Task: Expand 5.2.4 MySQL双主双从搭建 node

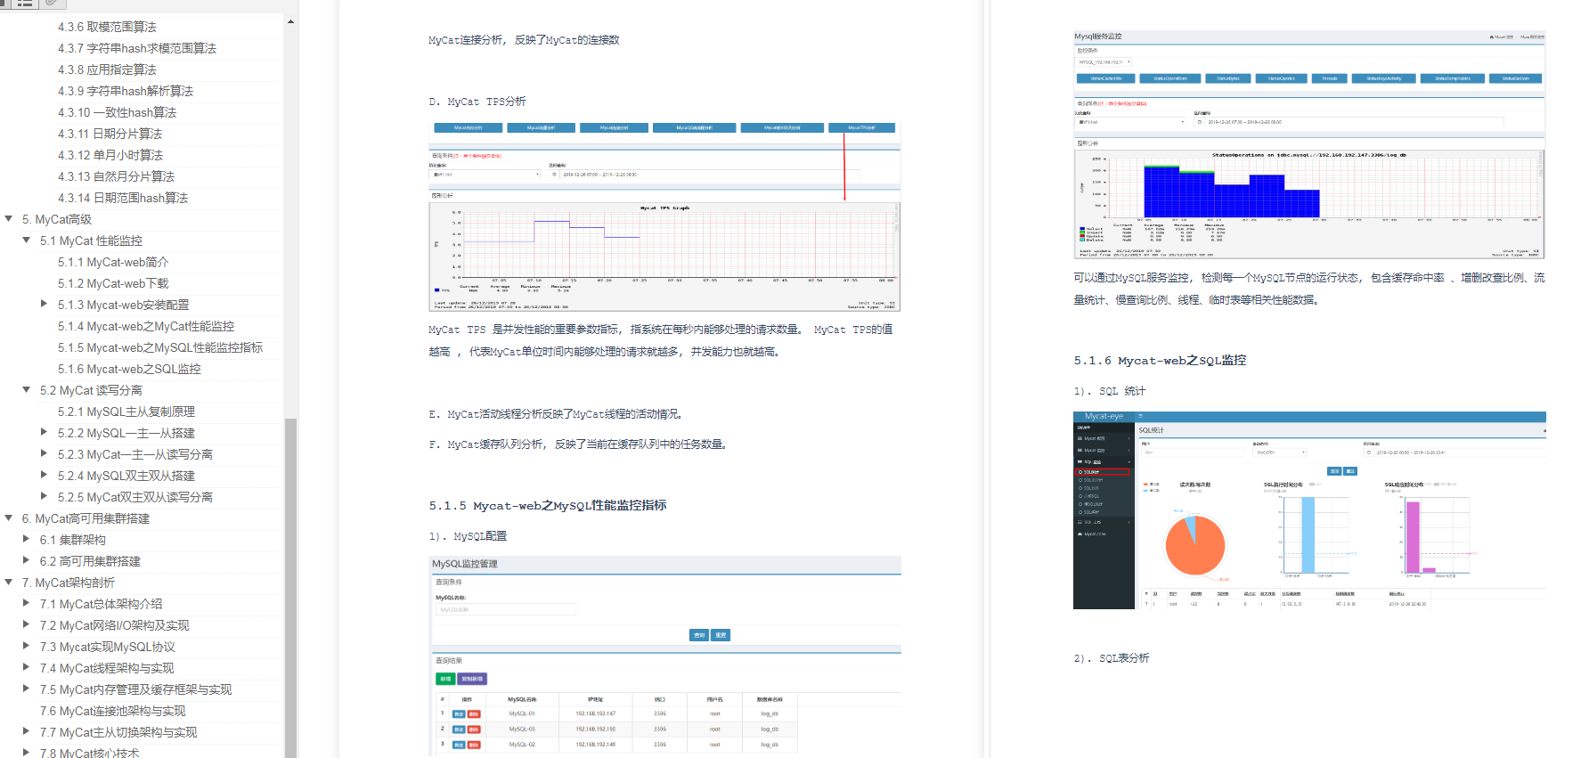Action: click(45, 475)
